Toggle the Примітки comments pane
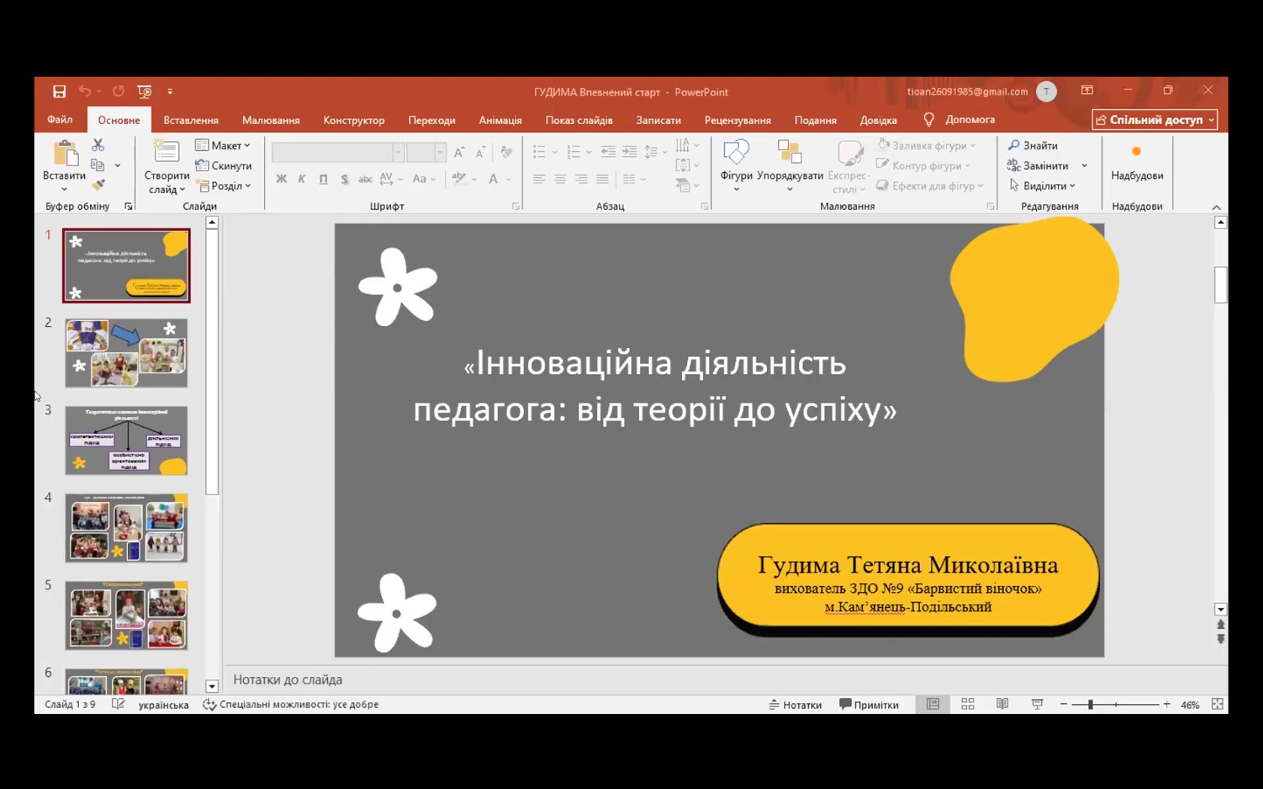 point(868,704)
